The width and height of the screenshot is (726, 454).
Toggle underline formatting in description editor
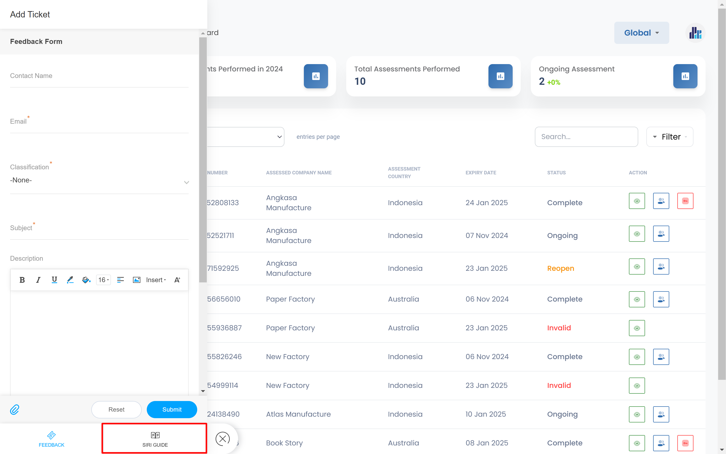(x=54, y=280)
